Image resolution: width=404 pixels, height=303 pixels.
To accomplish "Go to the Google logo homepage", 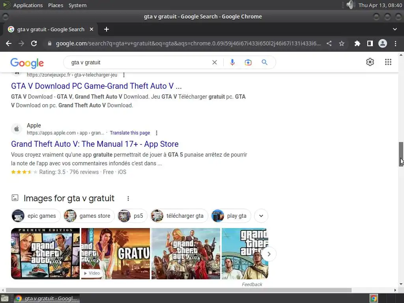I will 27,63.
